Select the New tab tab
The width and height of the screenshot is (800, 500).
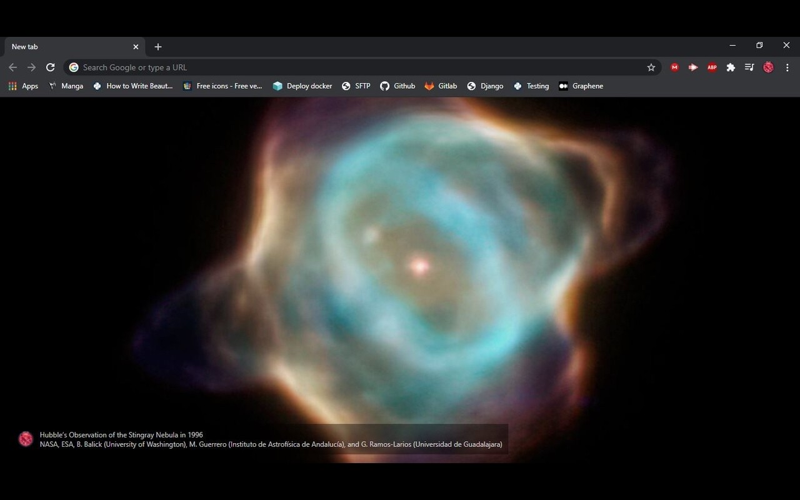(x=75, y=47)
